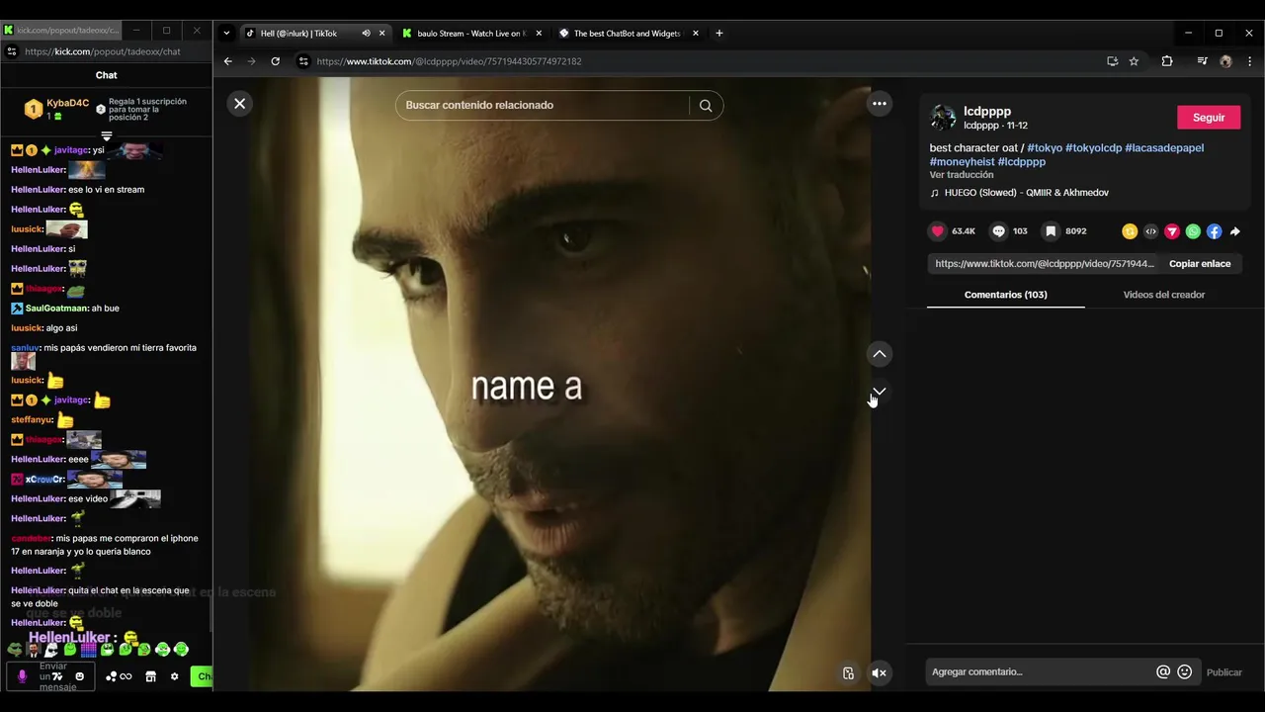Click the Kick chat voice microphone icon
This screenshot has height=712, width=1265.
click(22, 677)
